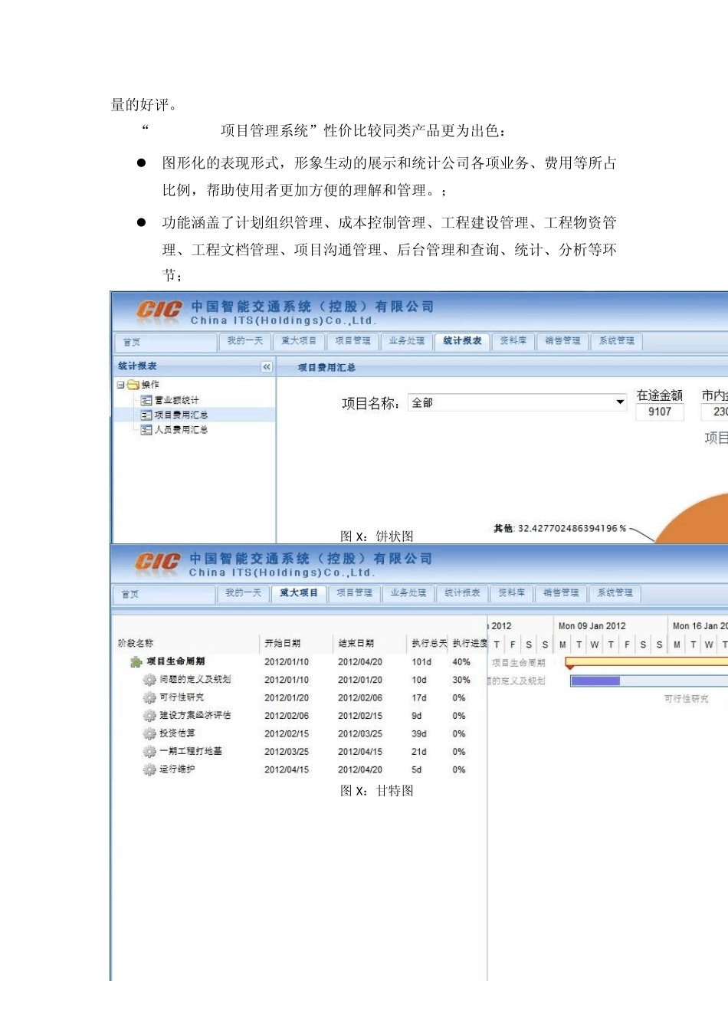Open the 业务处理 tab in the Gantt chart screenshot
728x1030 pixels.
pos(408,593)
